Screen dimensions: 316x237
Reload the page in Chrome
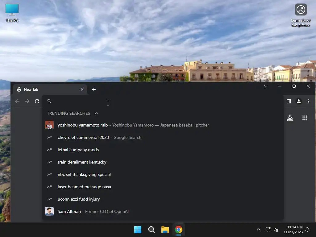click(x=37, y=101)
